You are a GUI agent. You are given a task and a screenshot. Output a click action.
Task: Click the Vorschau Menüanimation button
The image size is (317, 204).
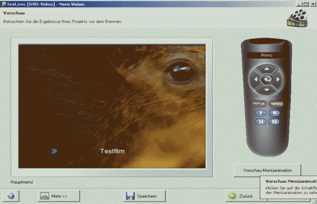click(x=267, y=170)
